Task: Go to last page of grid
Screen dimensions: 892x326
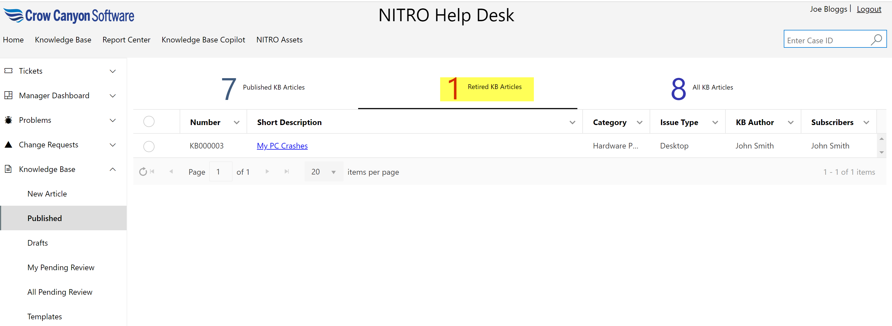Action: coord(286,171)
